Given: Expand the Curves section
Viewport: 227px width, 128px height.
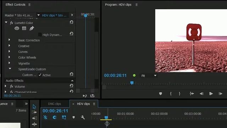Looking at the screenshot, I should pos(9,51).
